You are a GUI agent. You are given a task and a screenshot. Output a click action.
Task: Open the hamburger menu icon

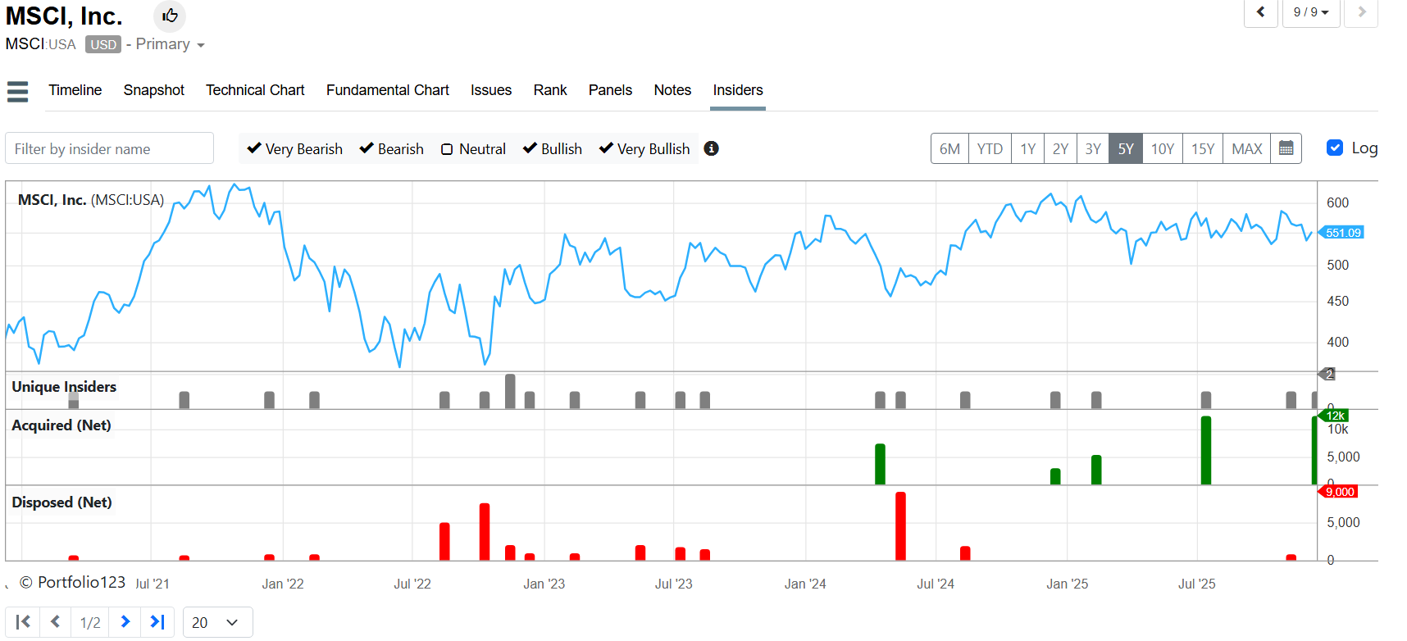click(x=17, y=91)
